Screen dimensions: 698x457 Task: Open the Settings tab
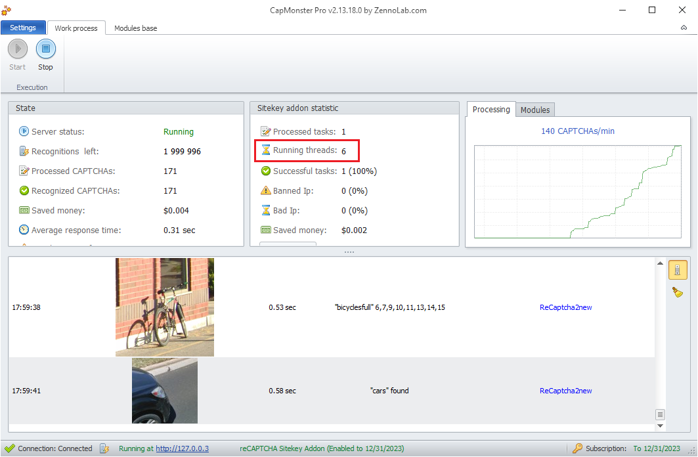[x=23, y=28]
